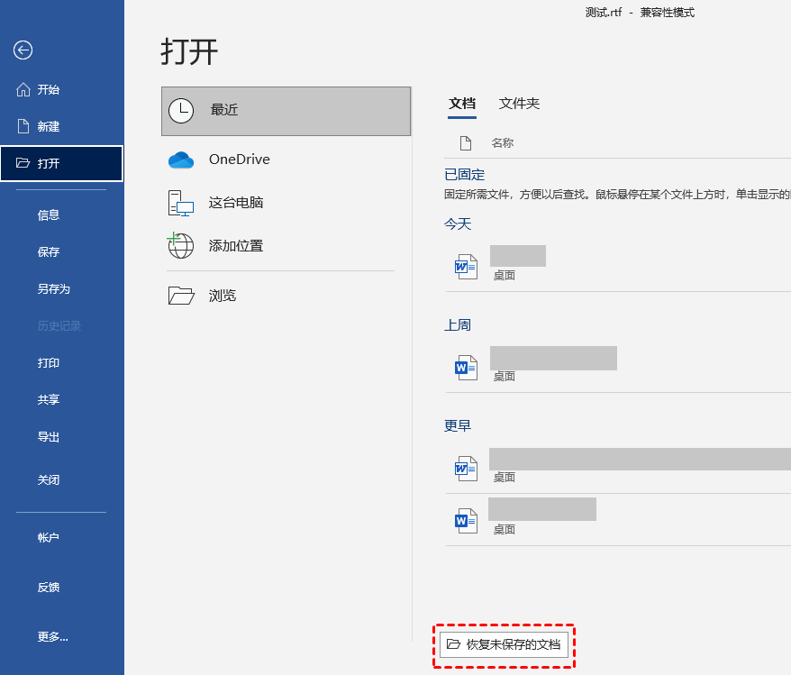Expand the 更多... sidebar entry
This screenshot has height=675, width=791.
[52, 636]
